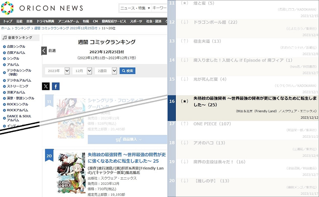Select rank 19 魔界の主役は我々だ! (16) row
The height and width of the screenshot is (197, 319).
point(243,169)
